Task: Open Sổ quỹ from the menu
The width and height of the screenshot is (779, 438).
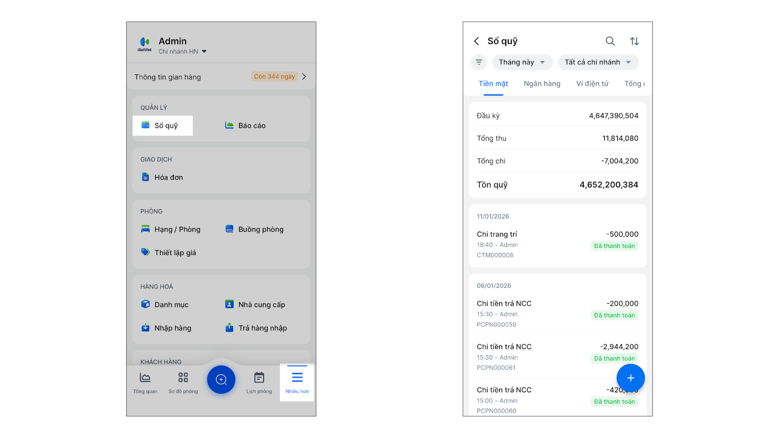Action: (x=163, y=126)
